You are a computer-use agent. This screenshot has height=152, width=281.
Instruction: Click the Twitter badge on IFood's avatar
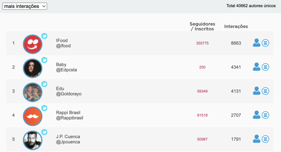pyautogui.click(x=44, y=36)
